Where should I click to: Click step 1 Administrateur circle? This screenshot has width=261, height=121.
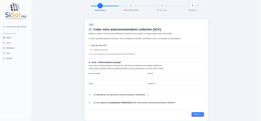click(100, 6)
